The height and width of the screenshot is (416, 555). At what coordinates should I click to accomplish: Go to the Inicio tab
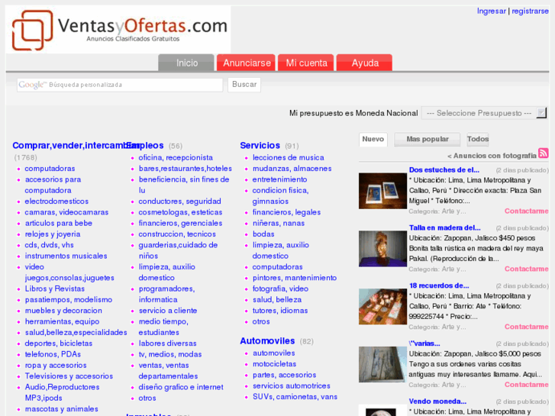(186, 63)
